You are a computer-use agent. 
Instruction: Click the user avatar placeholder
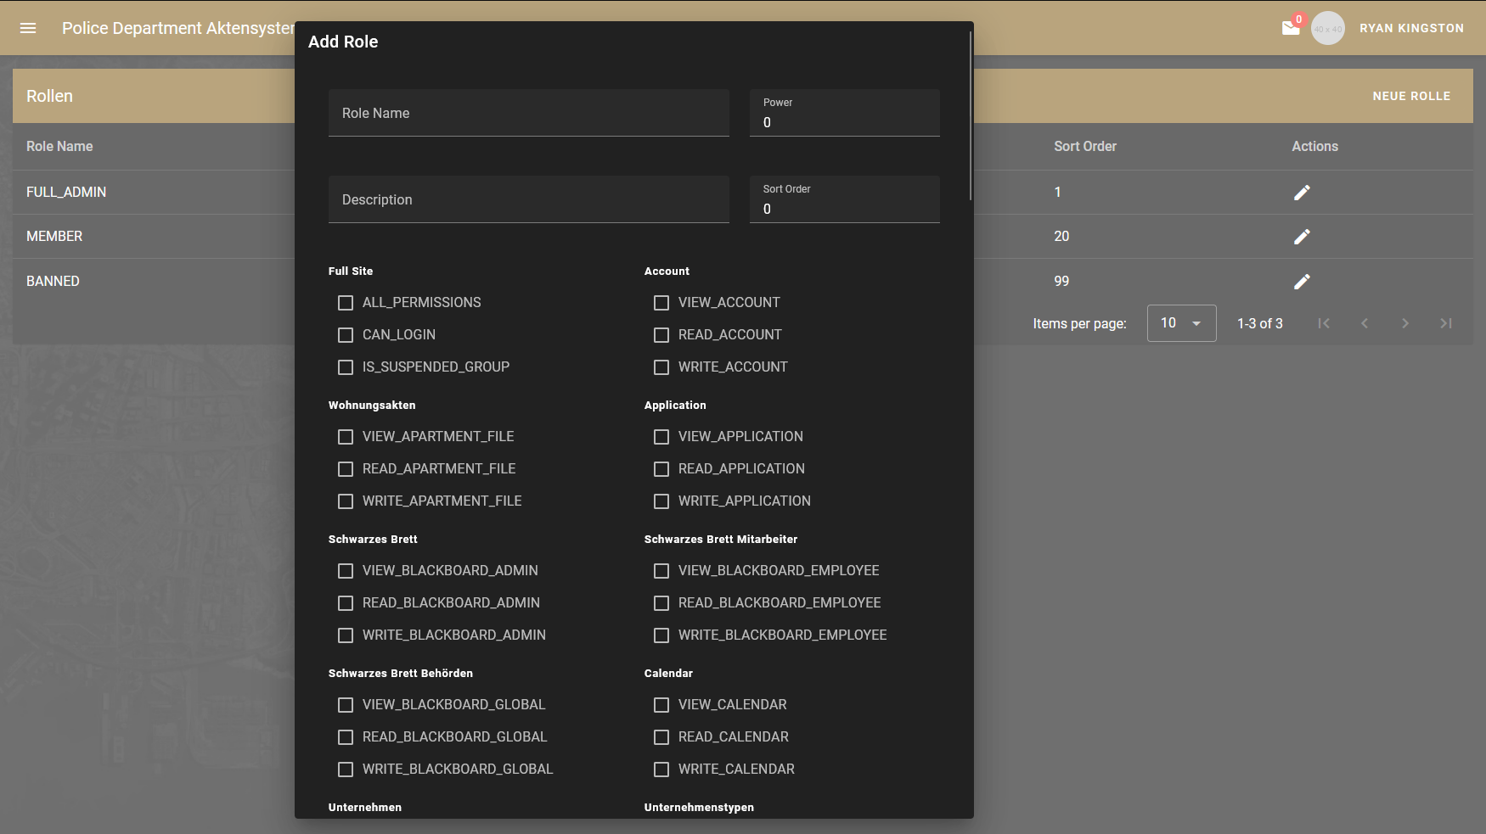click(x=1328, y=28)
